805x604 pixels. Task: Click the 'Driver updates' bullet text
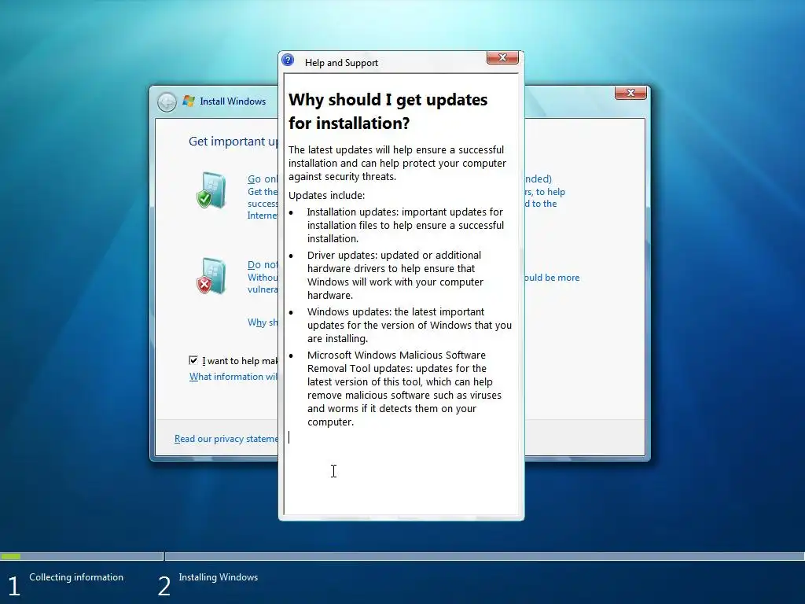click(395, 274)
